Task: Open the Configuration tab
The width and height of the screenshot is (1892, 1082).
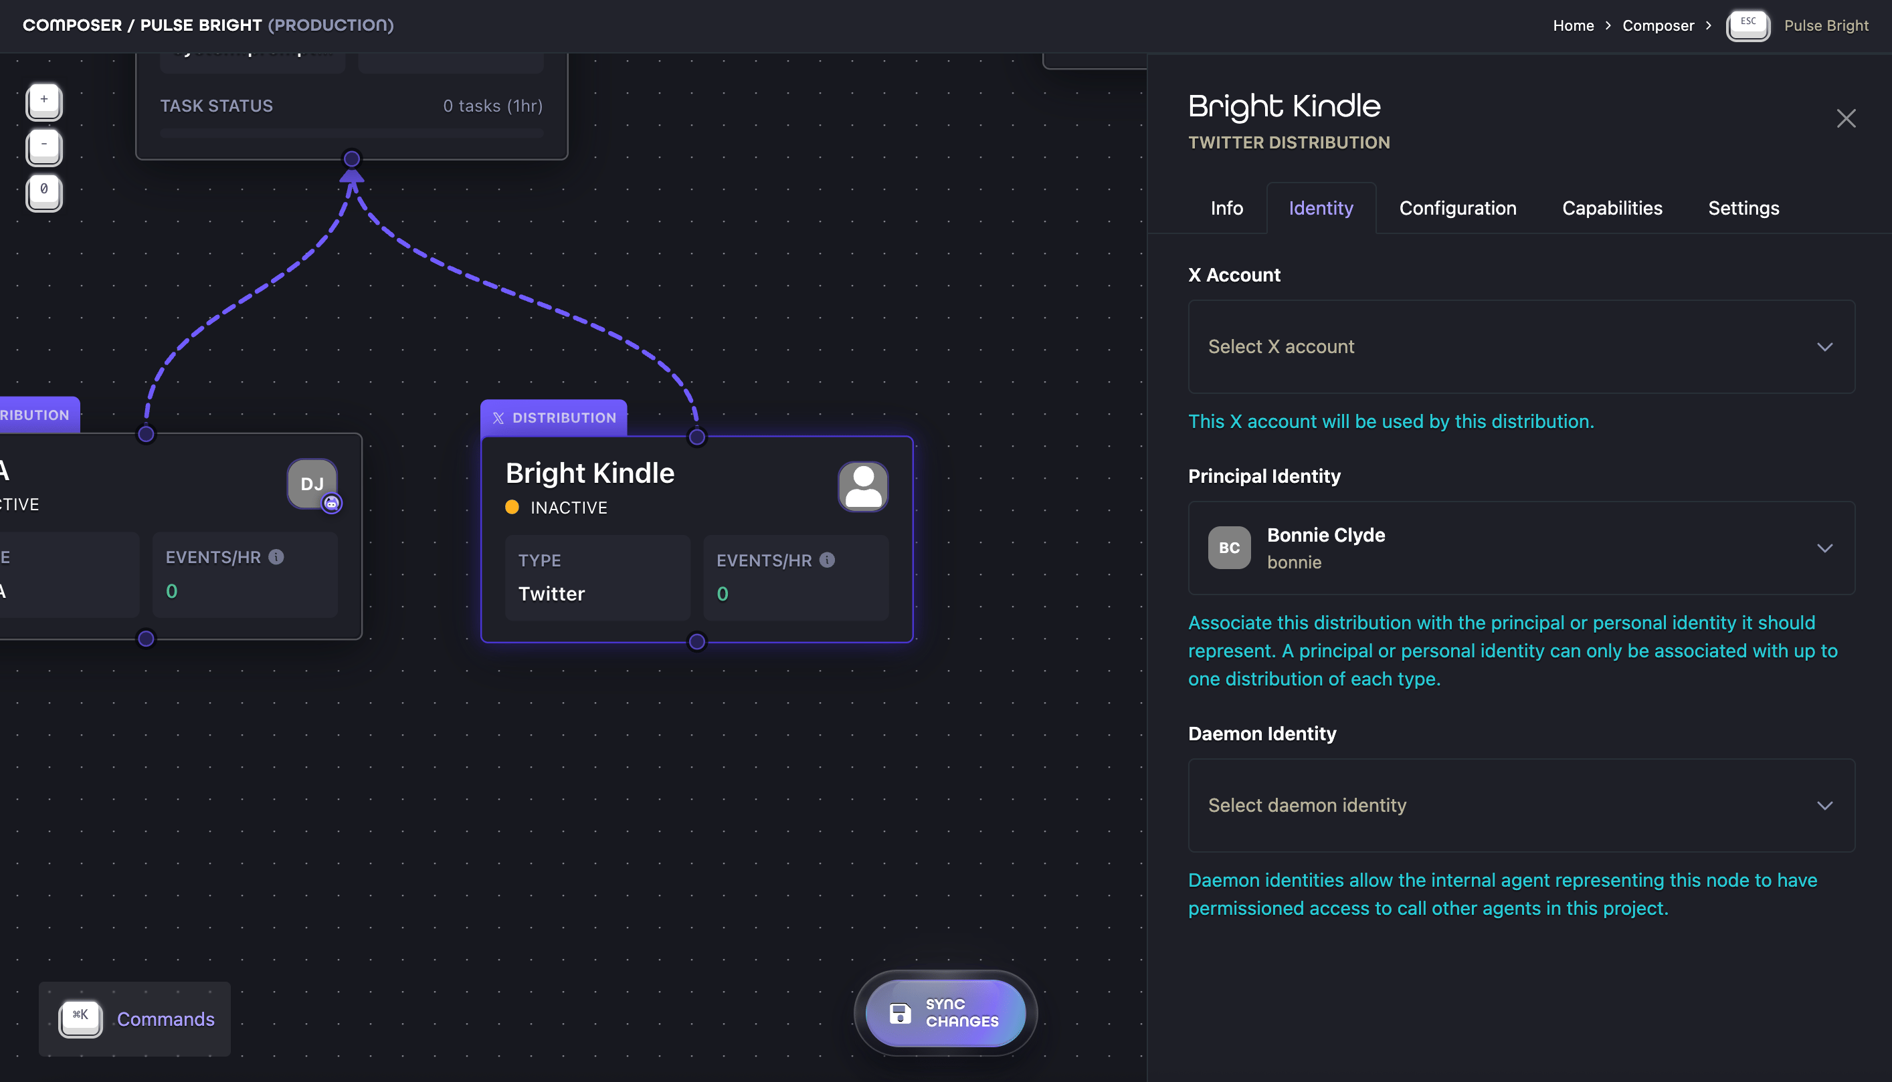Action: [x=1458, y=208]
